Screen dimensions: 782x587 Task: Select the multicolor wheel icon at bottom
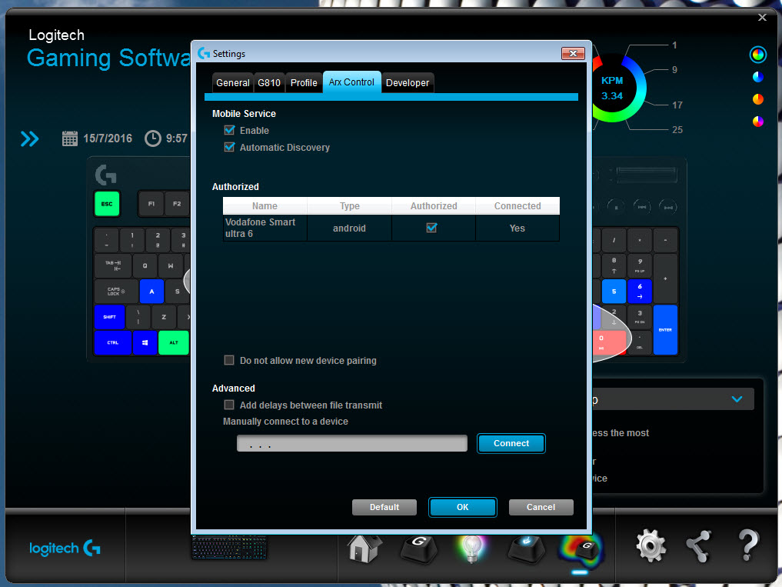point(757,122)
